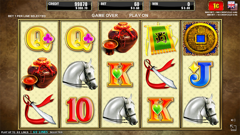Click the sword with red ribbon on the first reel
This screenshot has width=240, height=135.
pos(39,109)
